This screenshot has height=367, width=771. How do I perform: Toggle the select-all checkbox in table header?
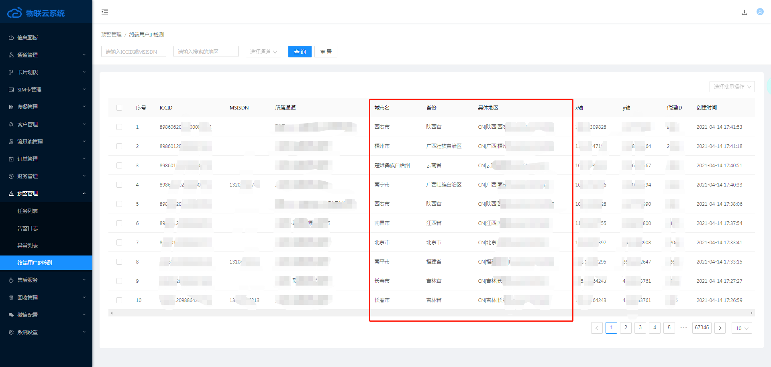(x=119, y=107)
